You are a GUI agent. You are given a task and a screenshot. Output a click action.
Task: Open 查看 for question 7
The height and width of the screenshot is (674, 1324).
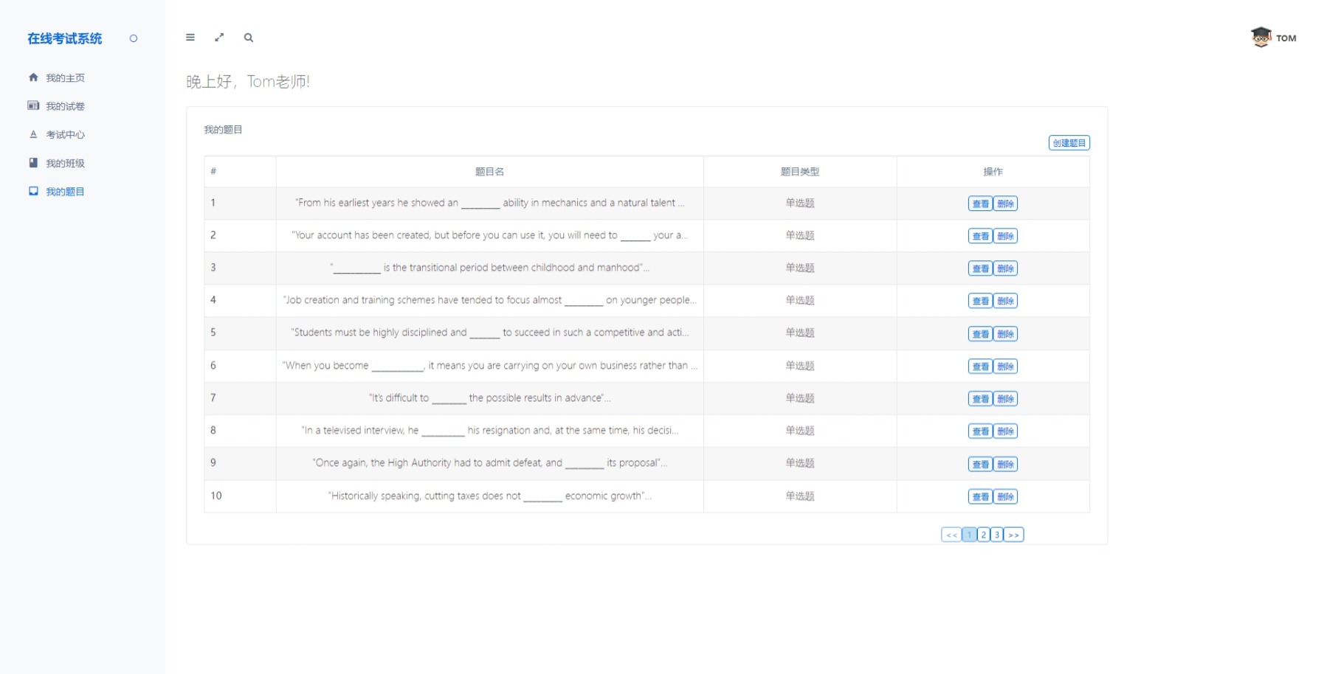[x=980, y=399]
